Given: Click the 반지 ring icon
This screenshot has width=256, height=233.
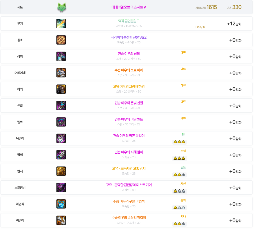Looking at the screenshot, I should [61, 171].
